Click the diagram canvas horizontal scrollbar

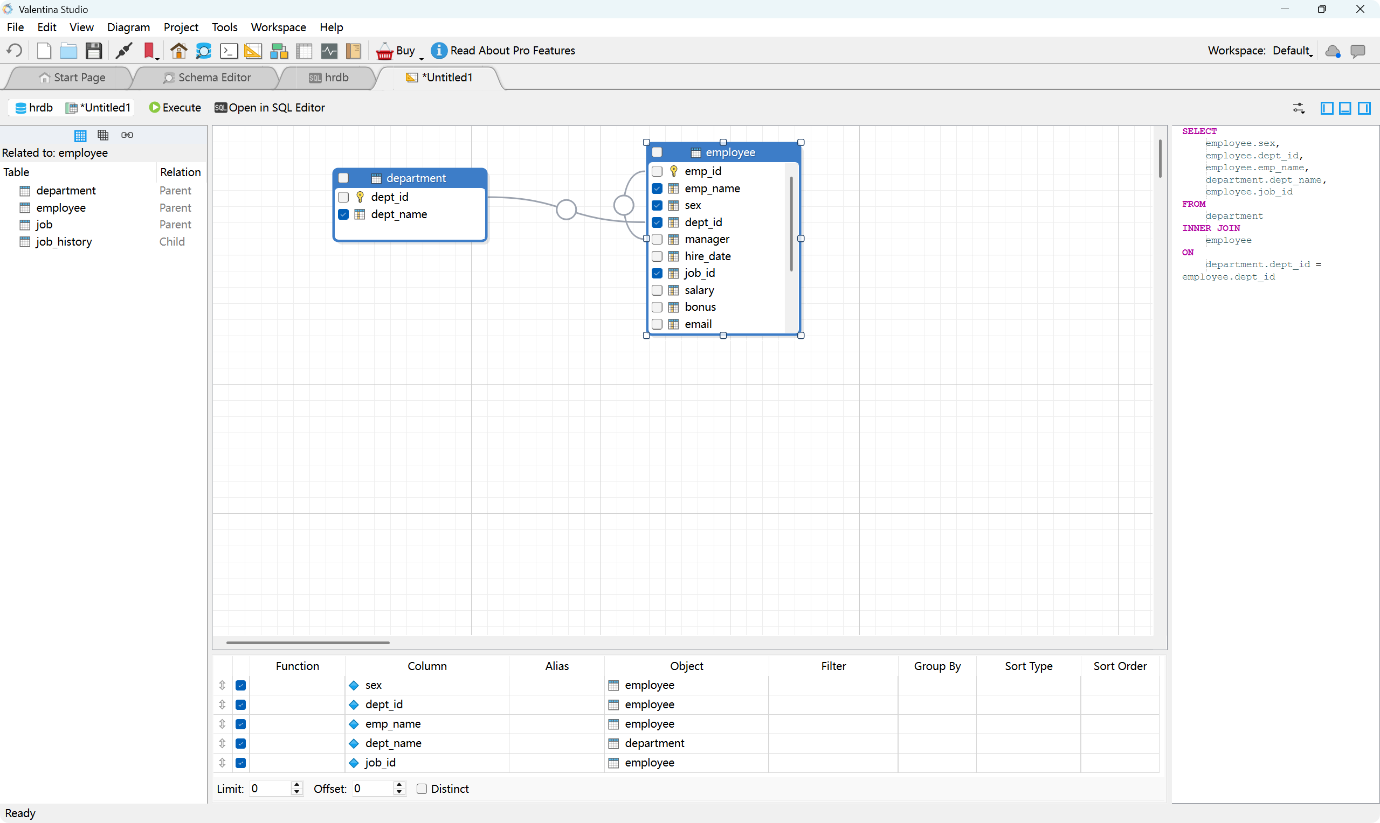pyautogui.click(x=307, y=643)
